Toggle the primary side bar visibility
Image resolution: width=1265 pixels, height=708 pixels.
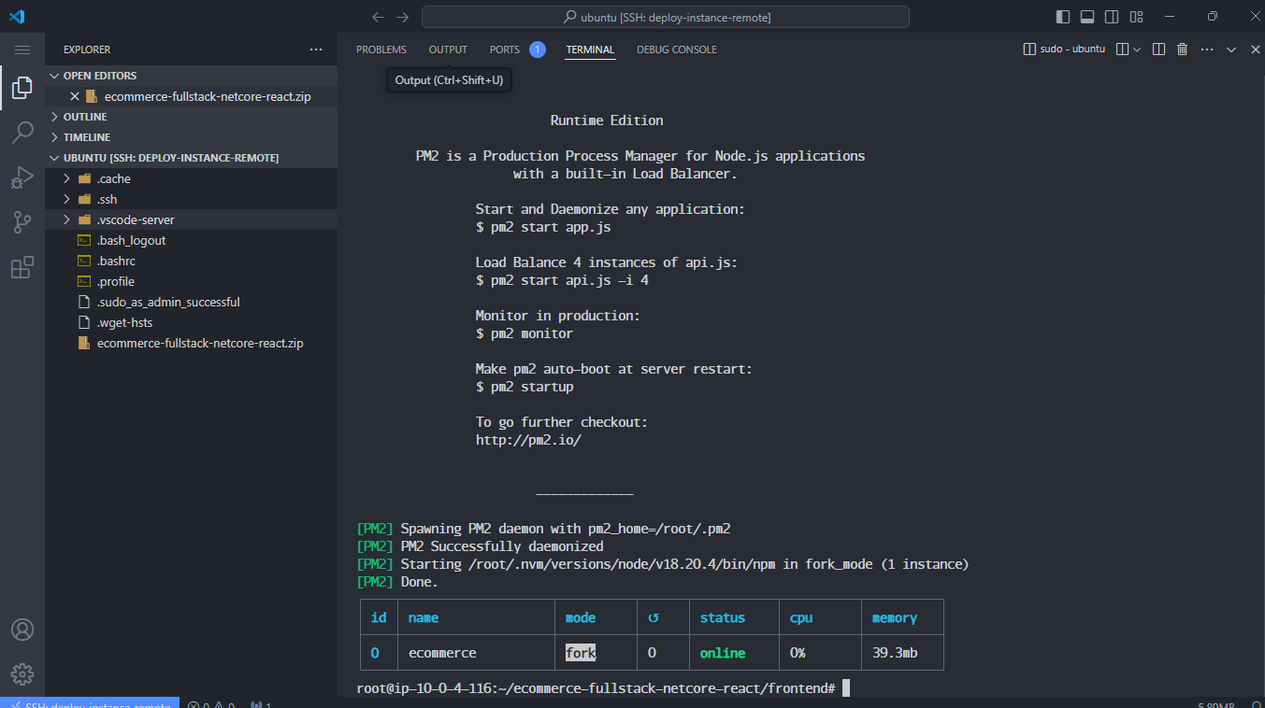1063,17
